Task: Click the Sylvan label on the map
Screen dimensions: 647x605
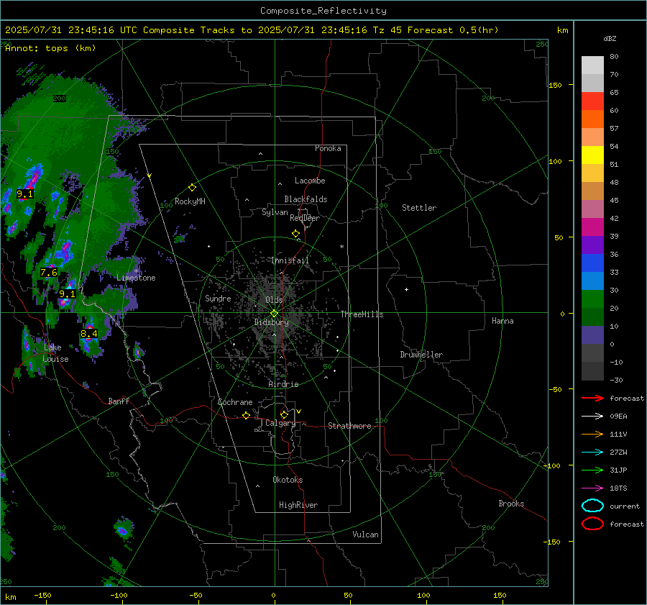Action: pyautogui.click(x=275, y=213)
